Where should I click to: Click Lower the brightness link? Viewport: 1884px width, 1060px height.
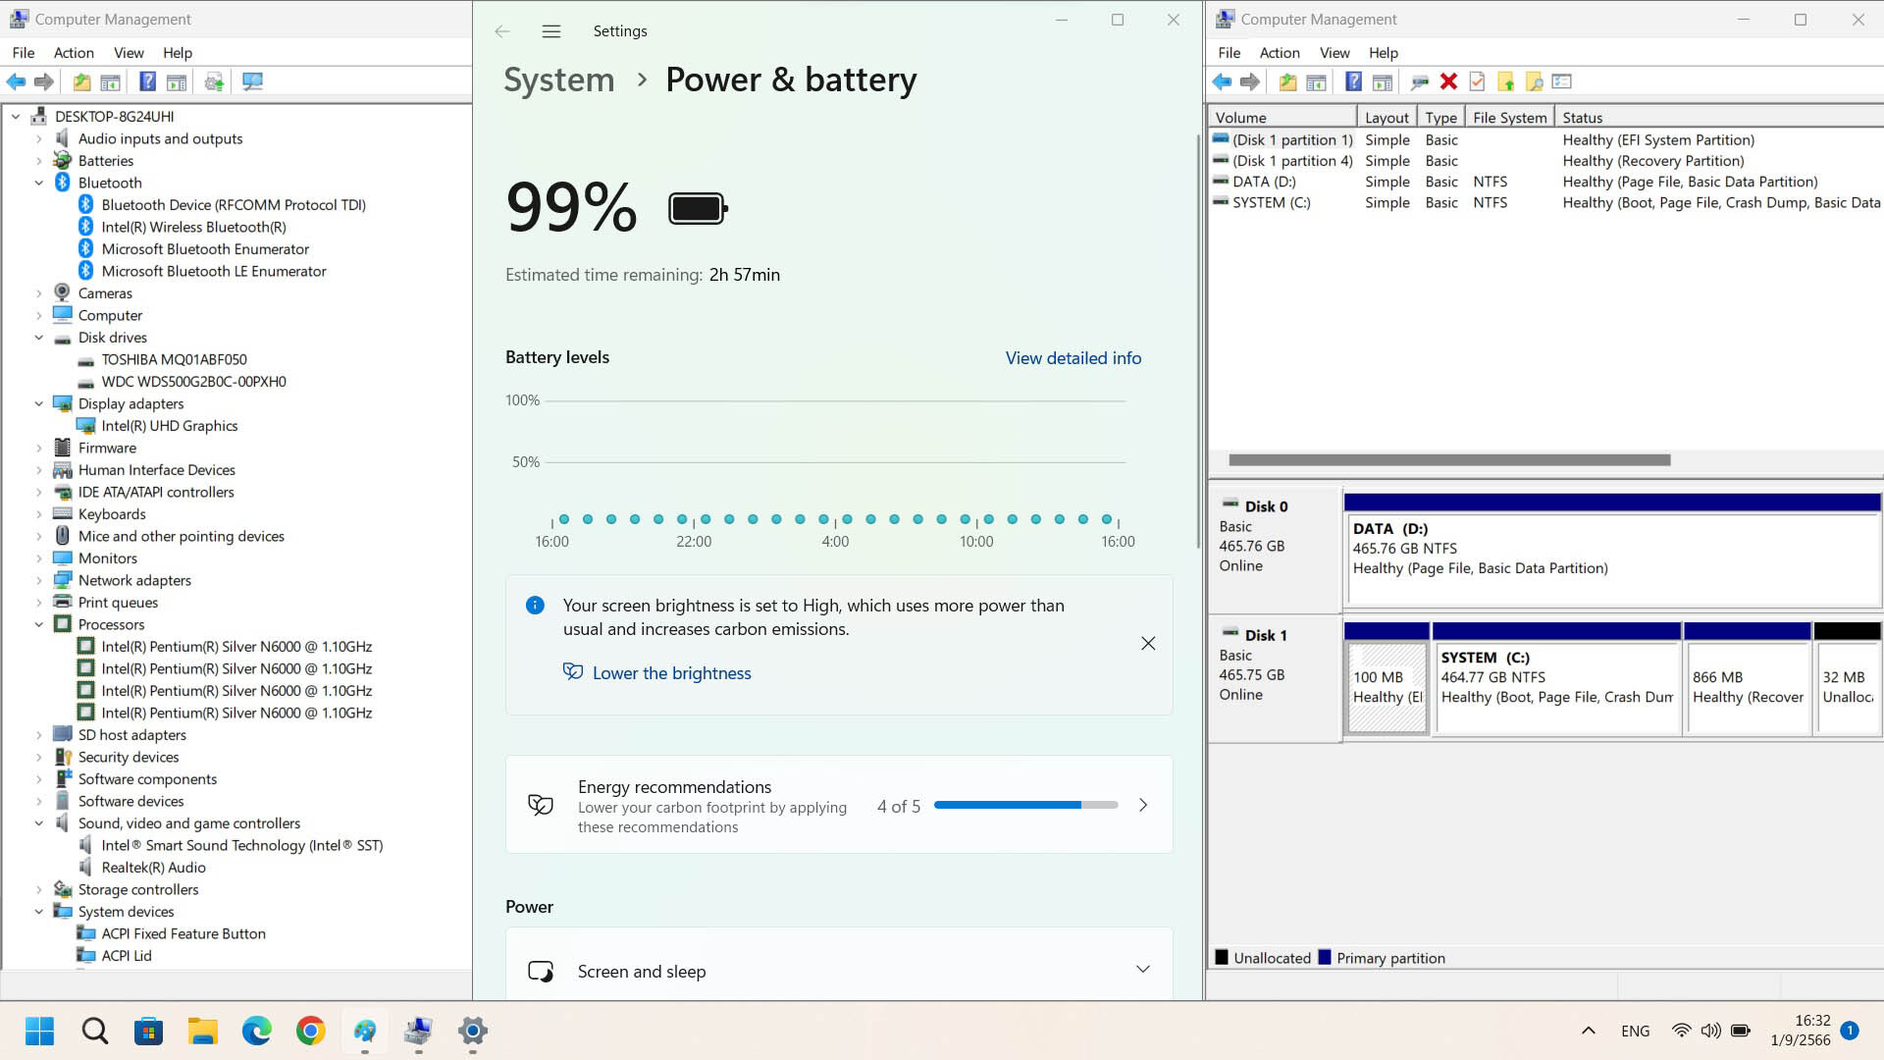(671, 673)
